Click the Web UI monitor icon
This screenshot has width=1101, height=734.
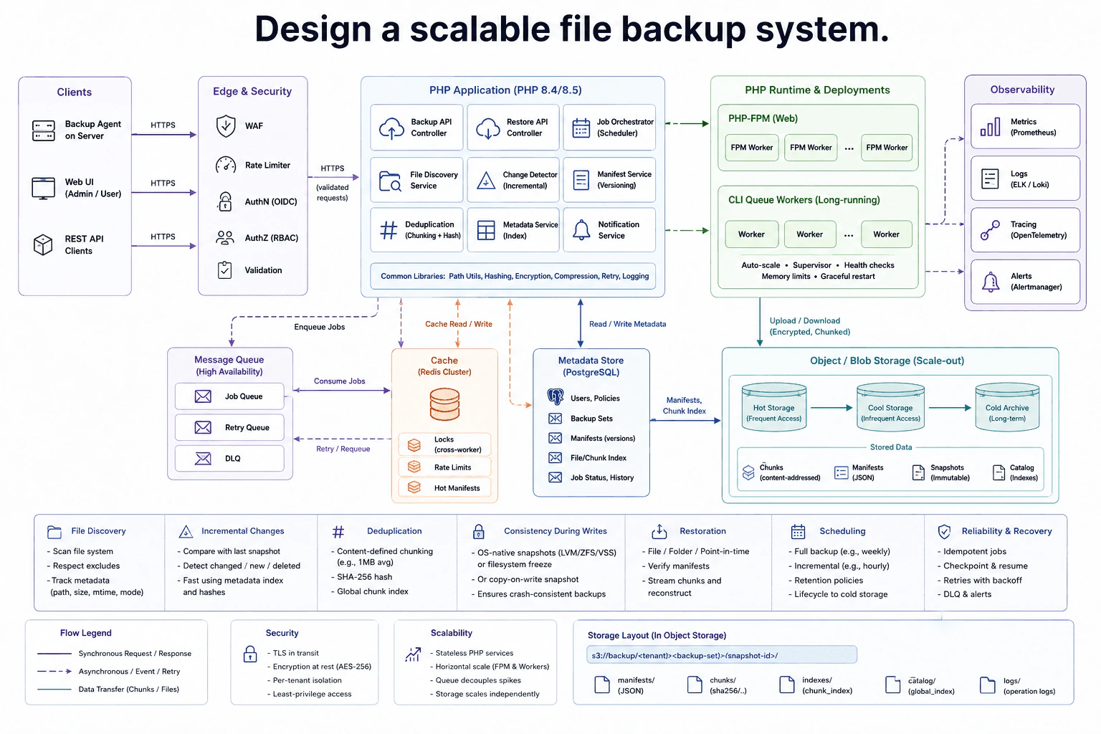[x=44, y=188]
